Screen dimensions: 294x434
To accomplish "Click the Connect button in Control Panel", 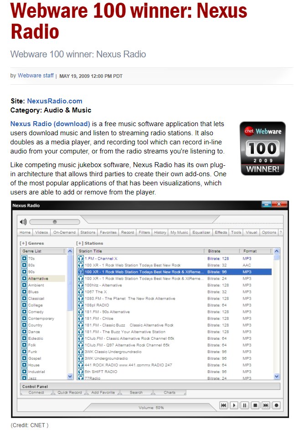I will point(36,393).
